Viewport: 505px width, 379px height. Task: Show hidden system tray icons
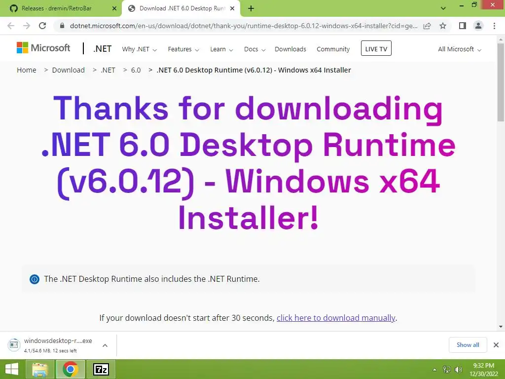click(x=435, y=370)
